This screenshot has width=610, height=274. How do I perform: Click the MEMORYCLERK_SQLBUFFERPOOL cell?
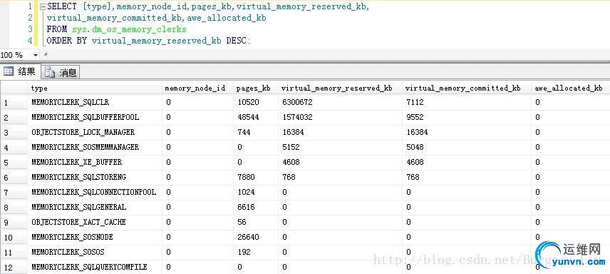pos(95,117)
